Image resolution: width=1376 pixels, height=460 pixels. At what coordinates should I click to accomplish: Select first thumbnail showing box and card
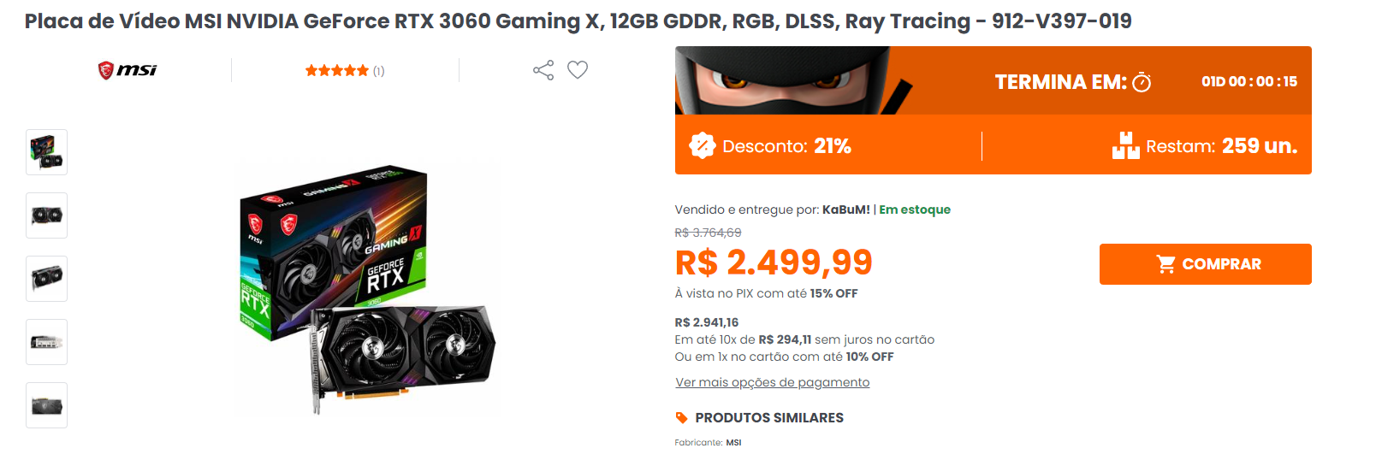pyautogui.click(x=47, y=152)
